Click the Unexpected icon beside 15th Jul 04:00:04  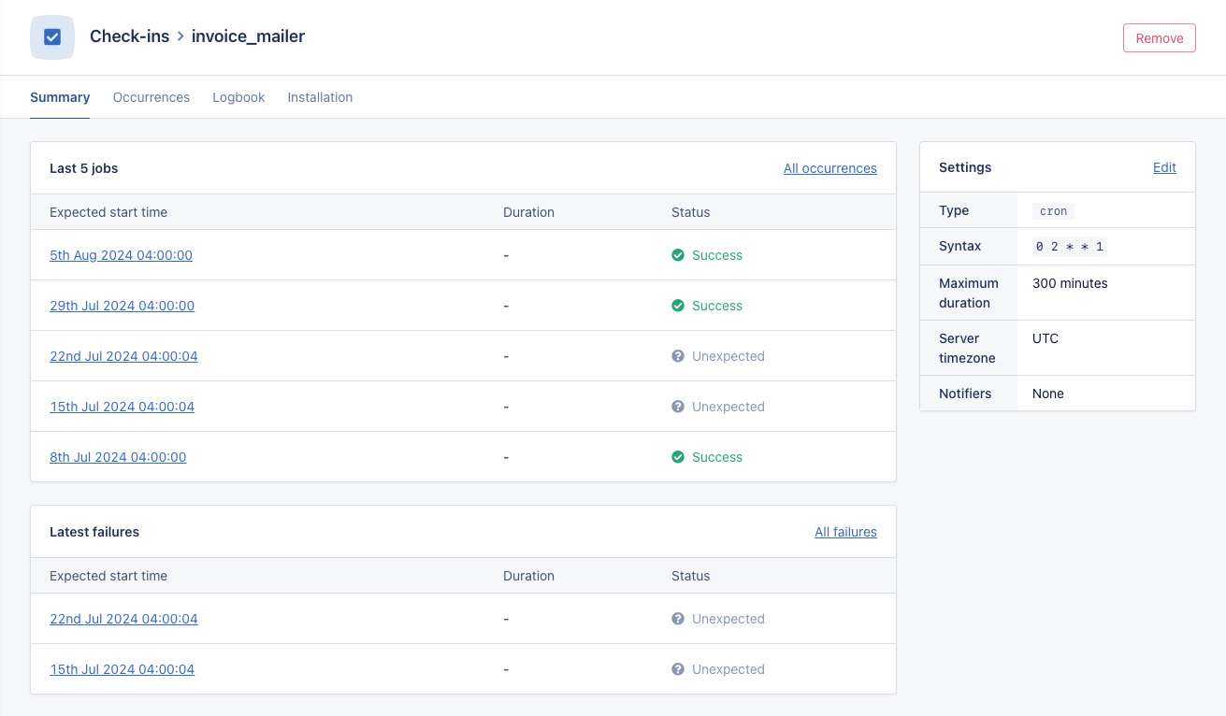(x=678, y=406)
